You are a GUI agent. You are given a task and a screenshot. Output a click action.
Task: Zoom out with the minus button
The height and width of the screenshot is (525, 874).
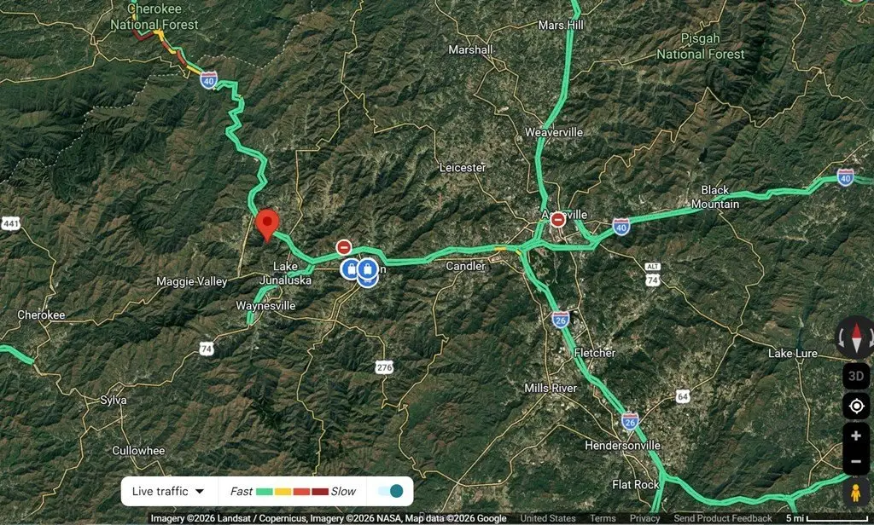pyautogui.click(x=856, y=462)
